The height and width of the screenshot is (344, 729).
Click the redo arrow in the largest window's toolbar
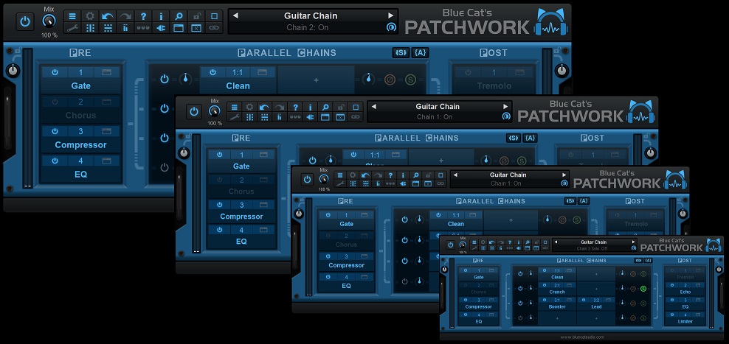click(x=125, y=15)
